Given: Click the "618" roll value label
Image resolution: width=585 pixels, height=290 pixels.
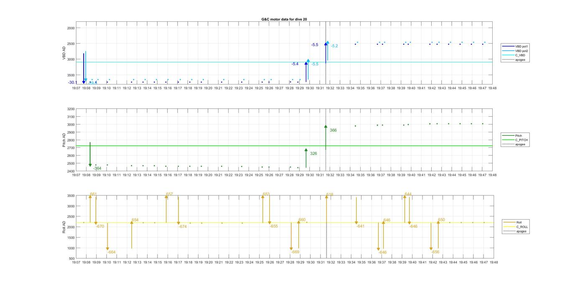Looking at the screenshot, I should coord(330,195).
